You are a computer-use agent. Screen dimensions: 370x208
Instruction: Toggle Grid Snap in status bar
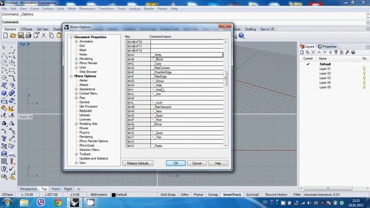click(x=168, y=195)
